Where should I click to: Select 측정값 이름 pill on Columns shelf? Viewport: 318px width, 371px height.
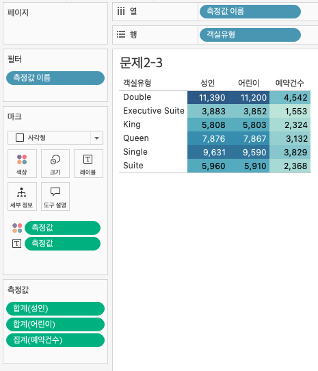[x=250, y=12]
